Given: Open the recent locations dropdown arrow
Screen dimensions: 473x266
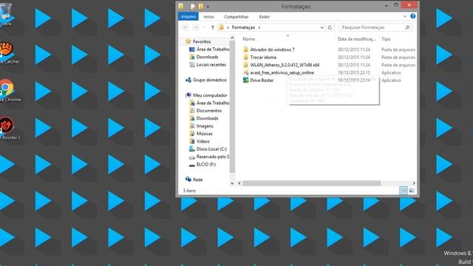Looking at the screenshot, I should (205, 27).
